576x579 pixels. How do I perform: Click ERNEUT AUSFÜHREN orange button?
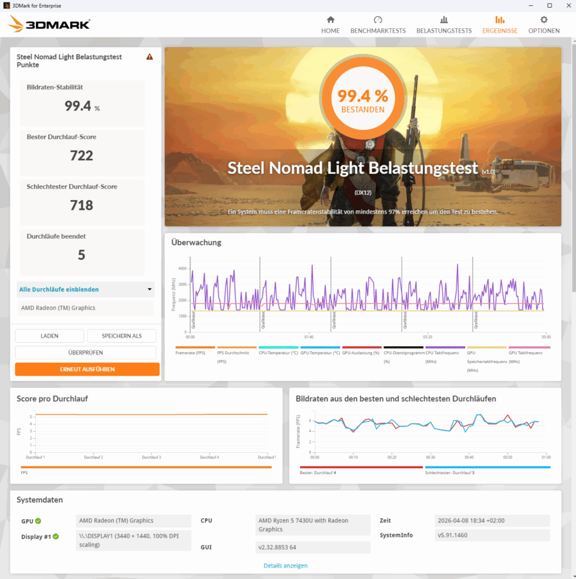click(x=87, y=369)
